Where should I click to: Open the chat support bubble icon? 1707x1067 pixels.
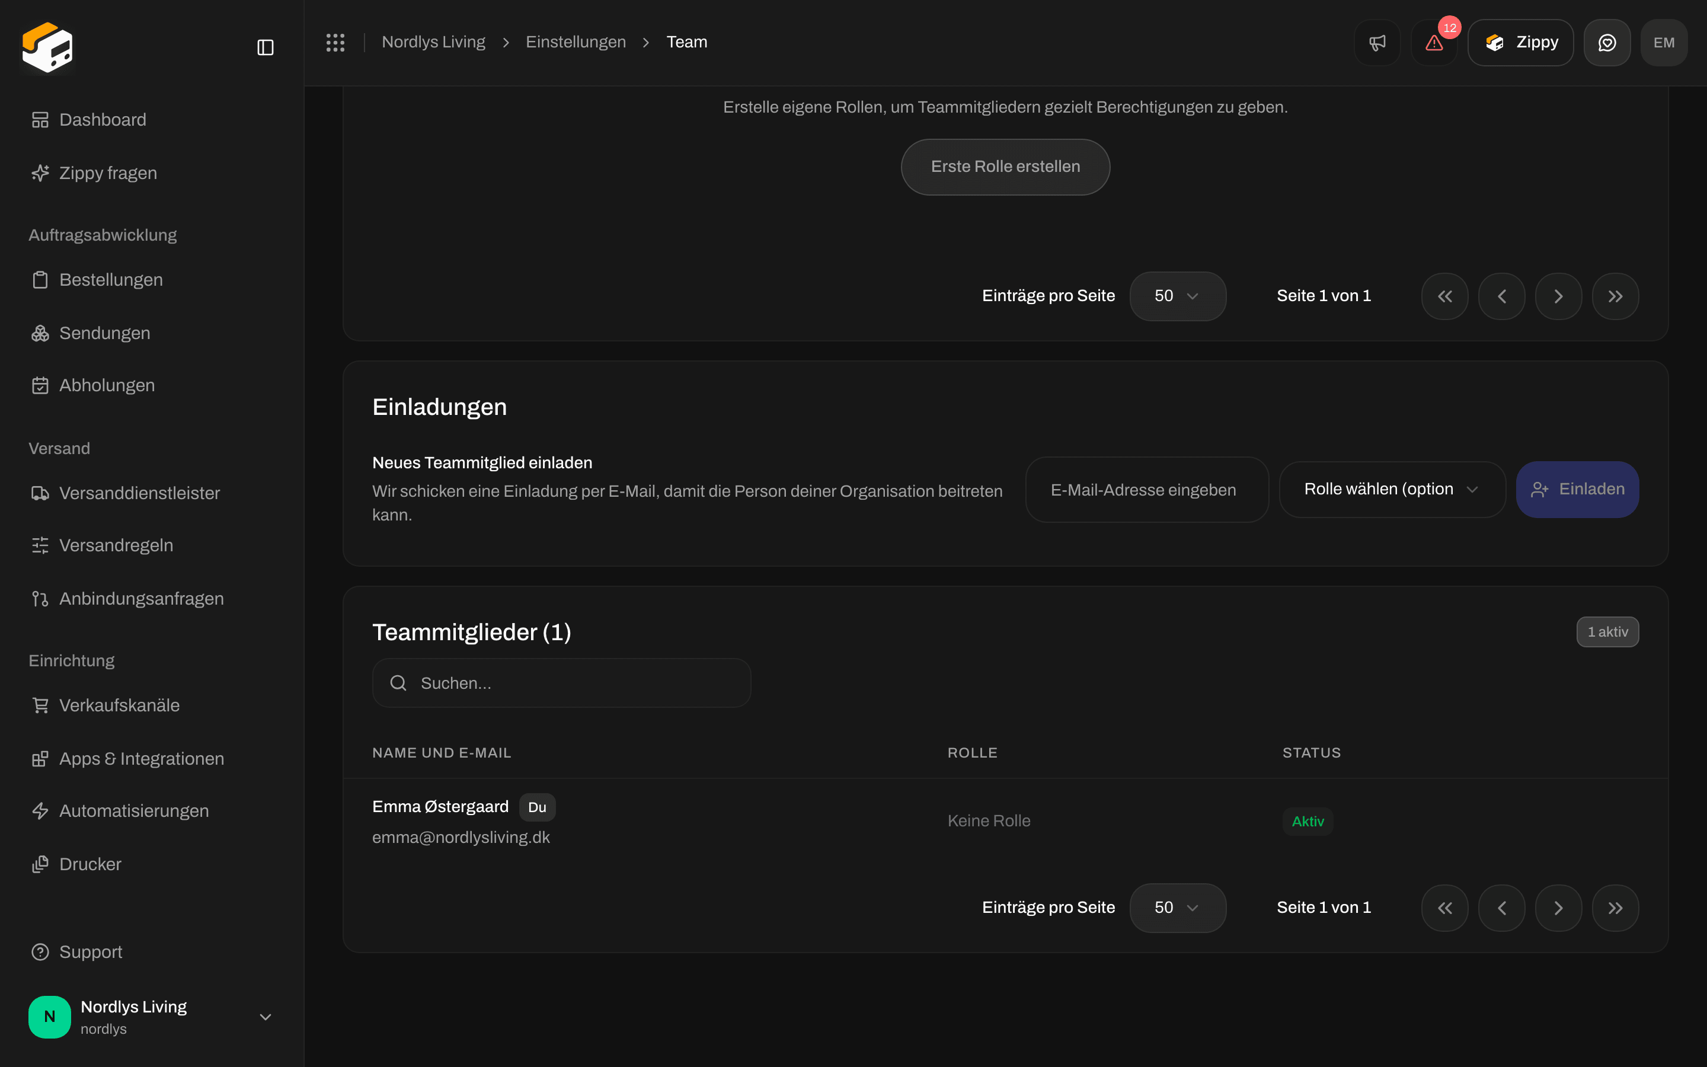[1607, 42]
